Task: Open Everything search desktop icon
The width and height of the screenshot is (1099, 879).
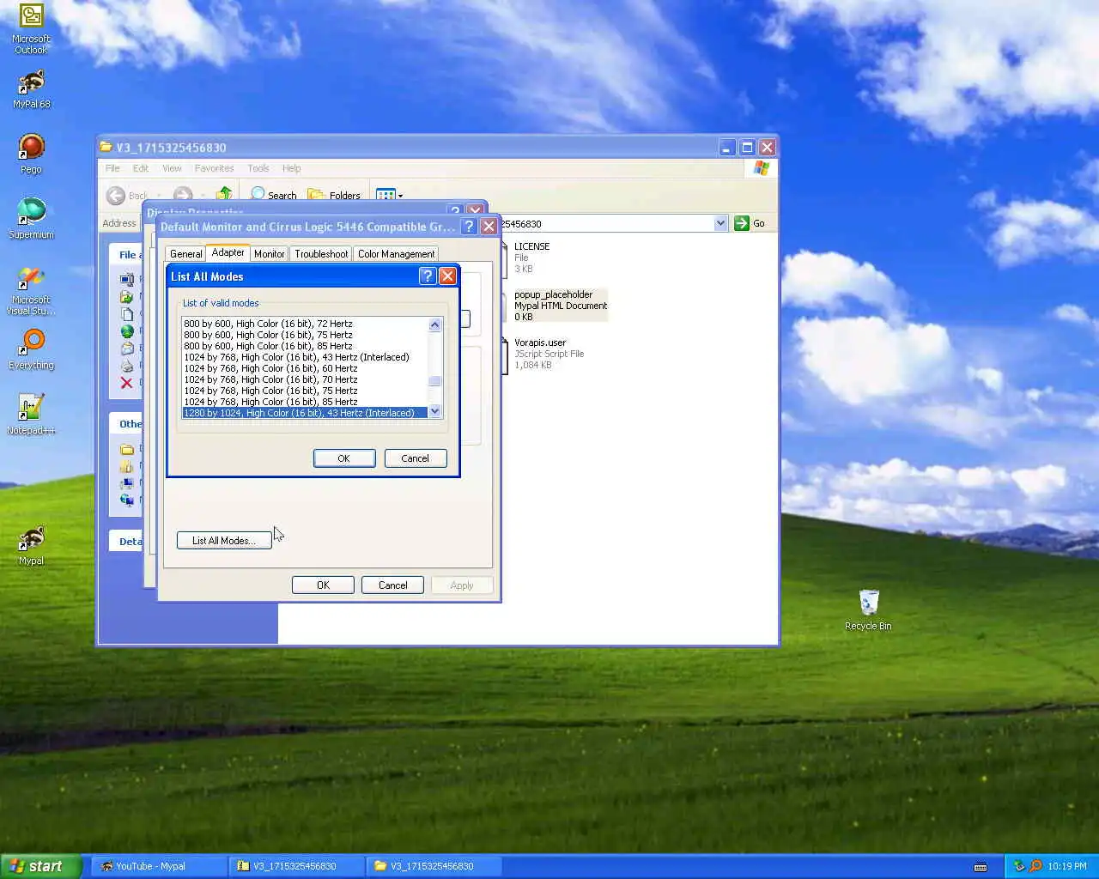Action: [31, 349]
